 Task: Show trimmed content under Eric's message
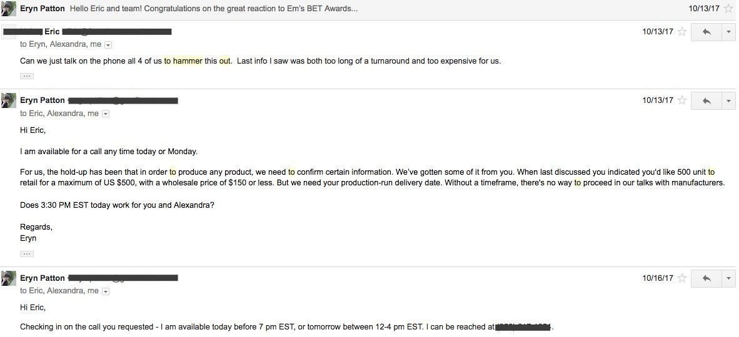[x=26, y=76]
